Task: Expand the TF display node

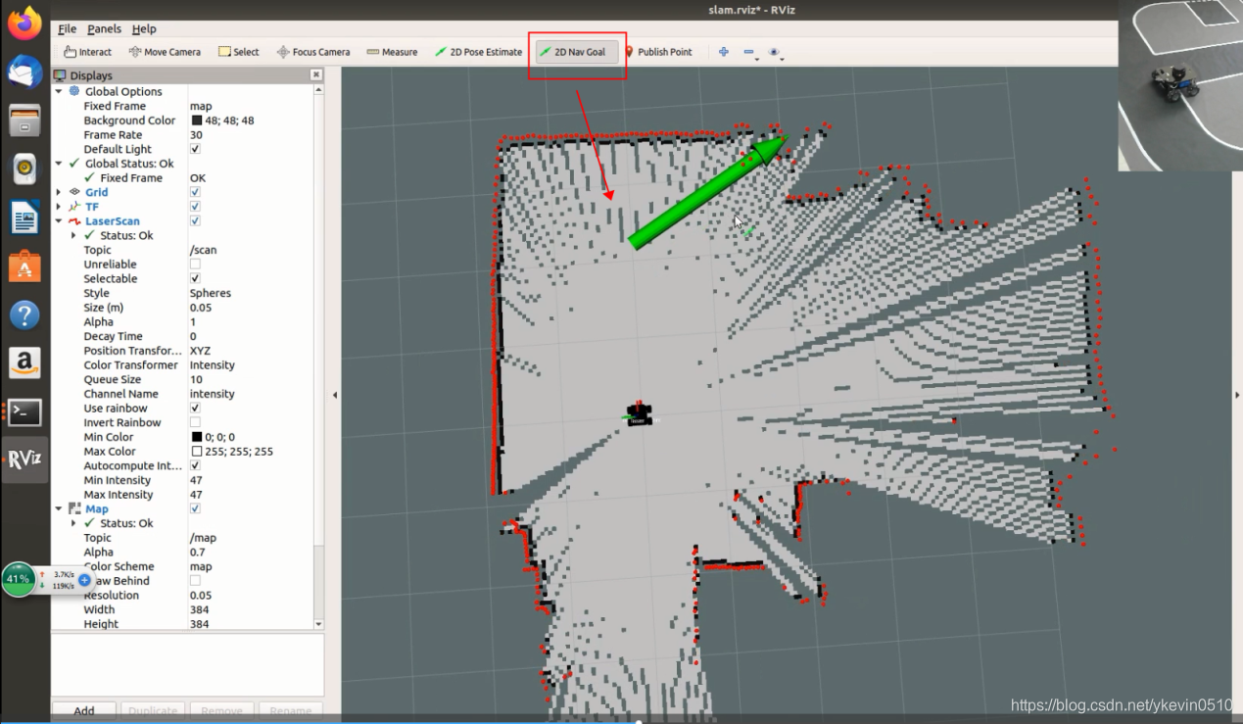Action: tap(59, 207)
